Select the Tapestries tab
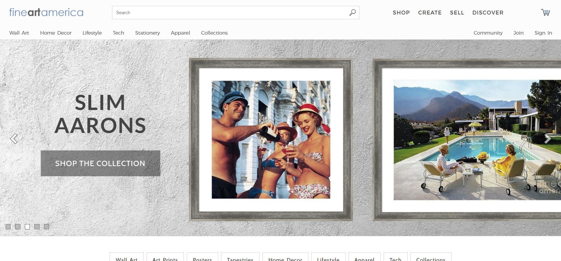This screenshot has height=261, width=561. pos(240,257)
